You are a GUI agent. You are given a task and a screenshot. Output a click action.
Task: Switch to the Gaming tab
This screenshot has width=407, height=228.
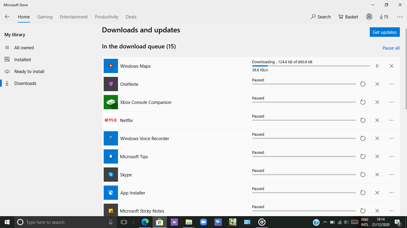click(45, 17)
